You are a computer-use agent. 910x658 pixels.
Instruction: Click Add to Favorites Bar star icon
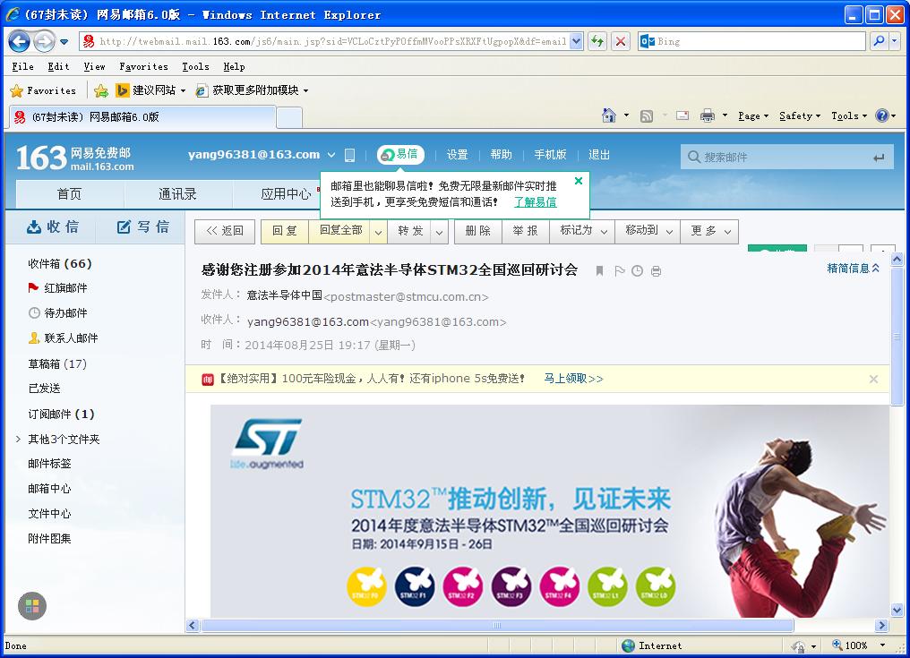[x=101, y=90]
